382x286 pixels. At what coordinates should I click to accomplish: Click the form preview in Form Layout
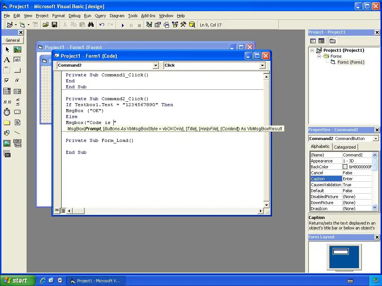coord(341,251)
